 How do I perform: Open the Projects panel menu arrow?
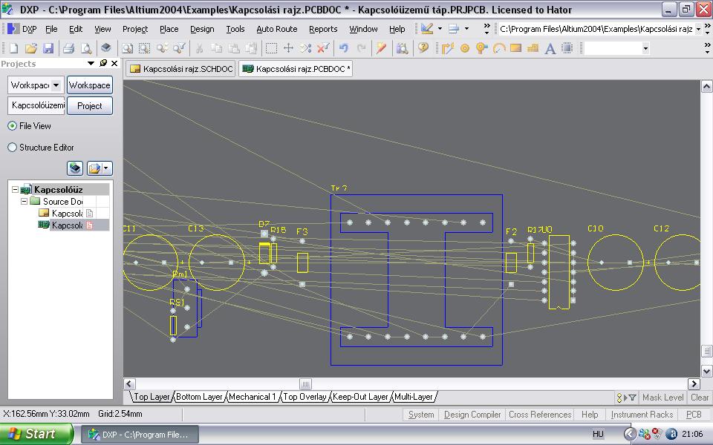(91, 63)
